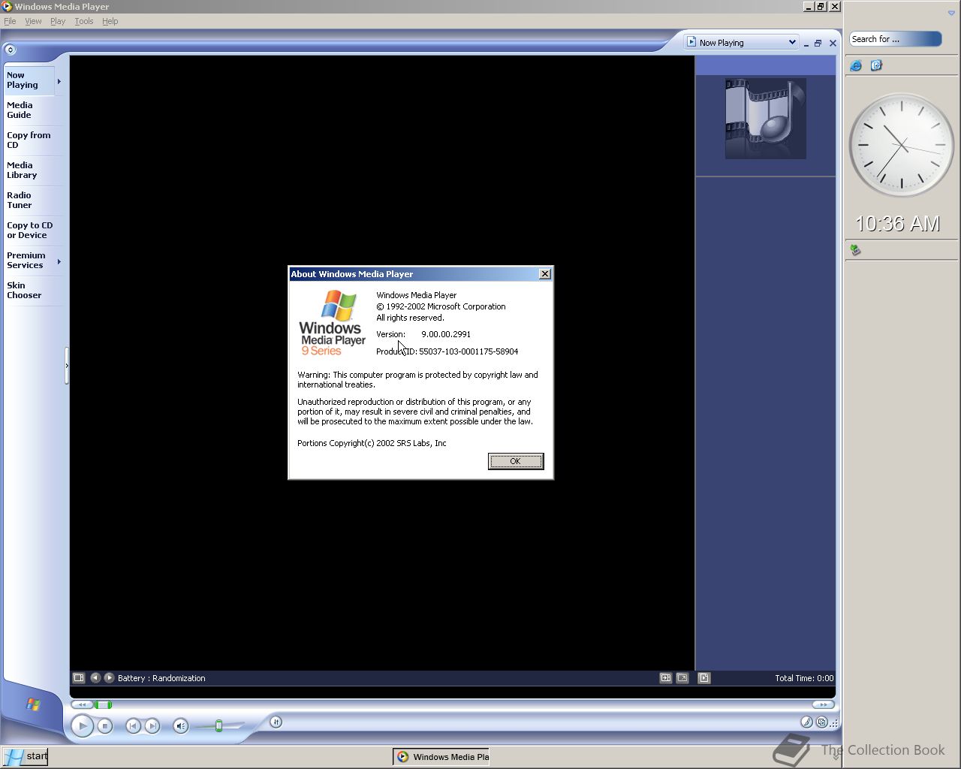Click the Windows Media Player 9 Series logo
This screenshot has height=769, width=961.
click(333, 324)
